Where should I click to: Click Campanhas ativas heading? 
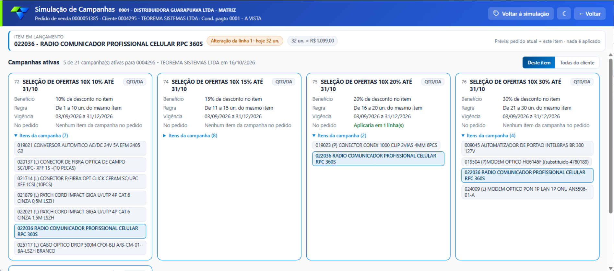coord(34,62)
